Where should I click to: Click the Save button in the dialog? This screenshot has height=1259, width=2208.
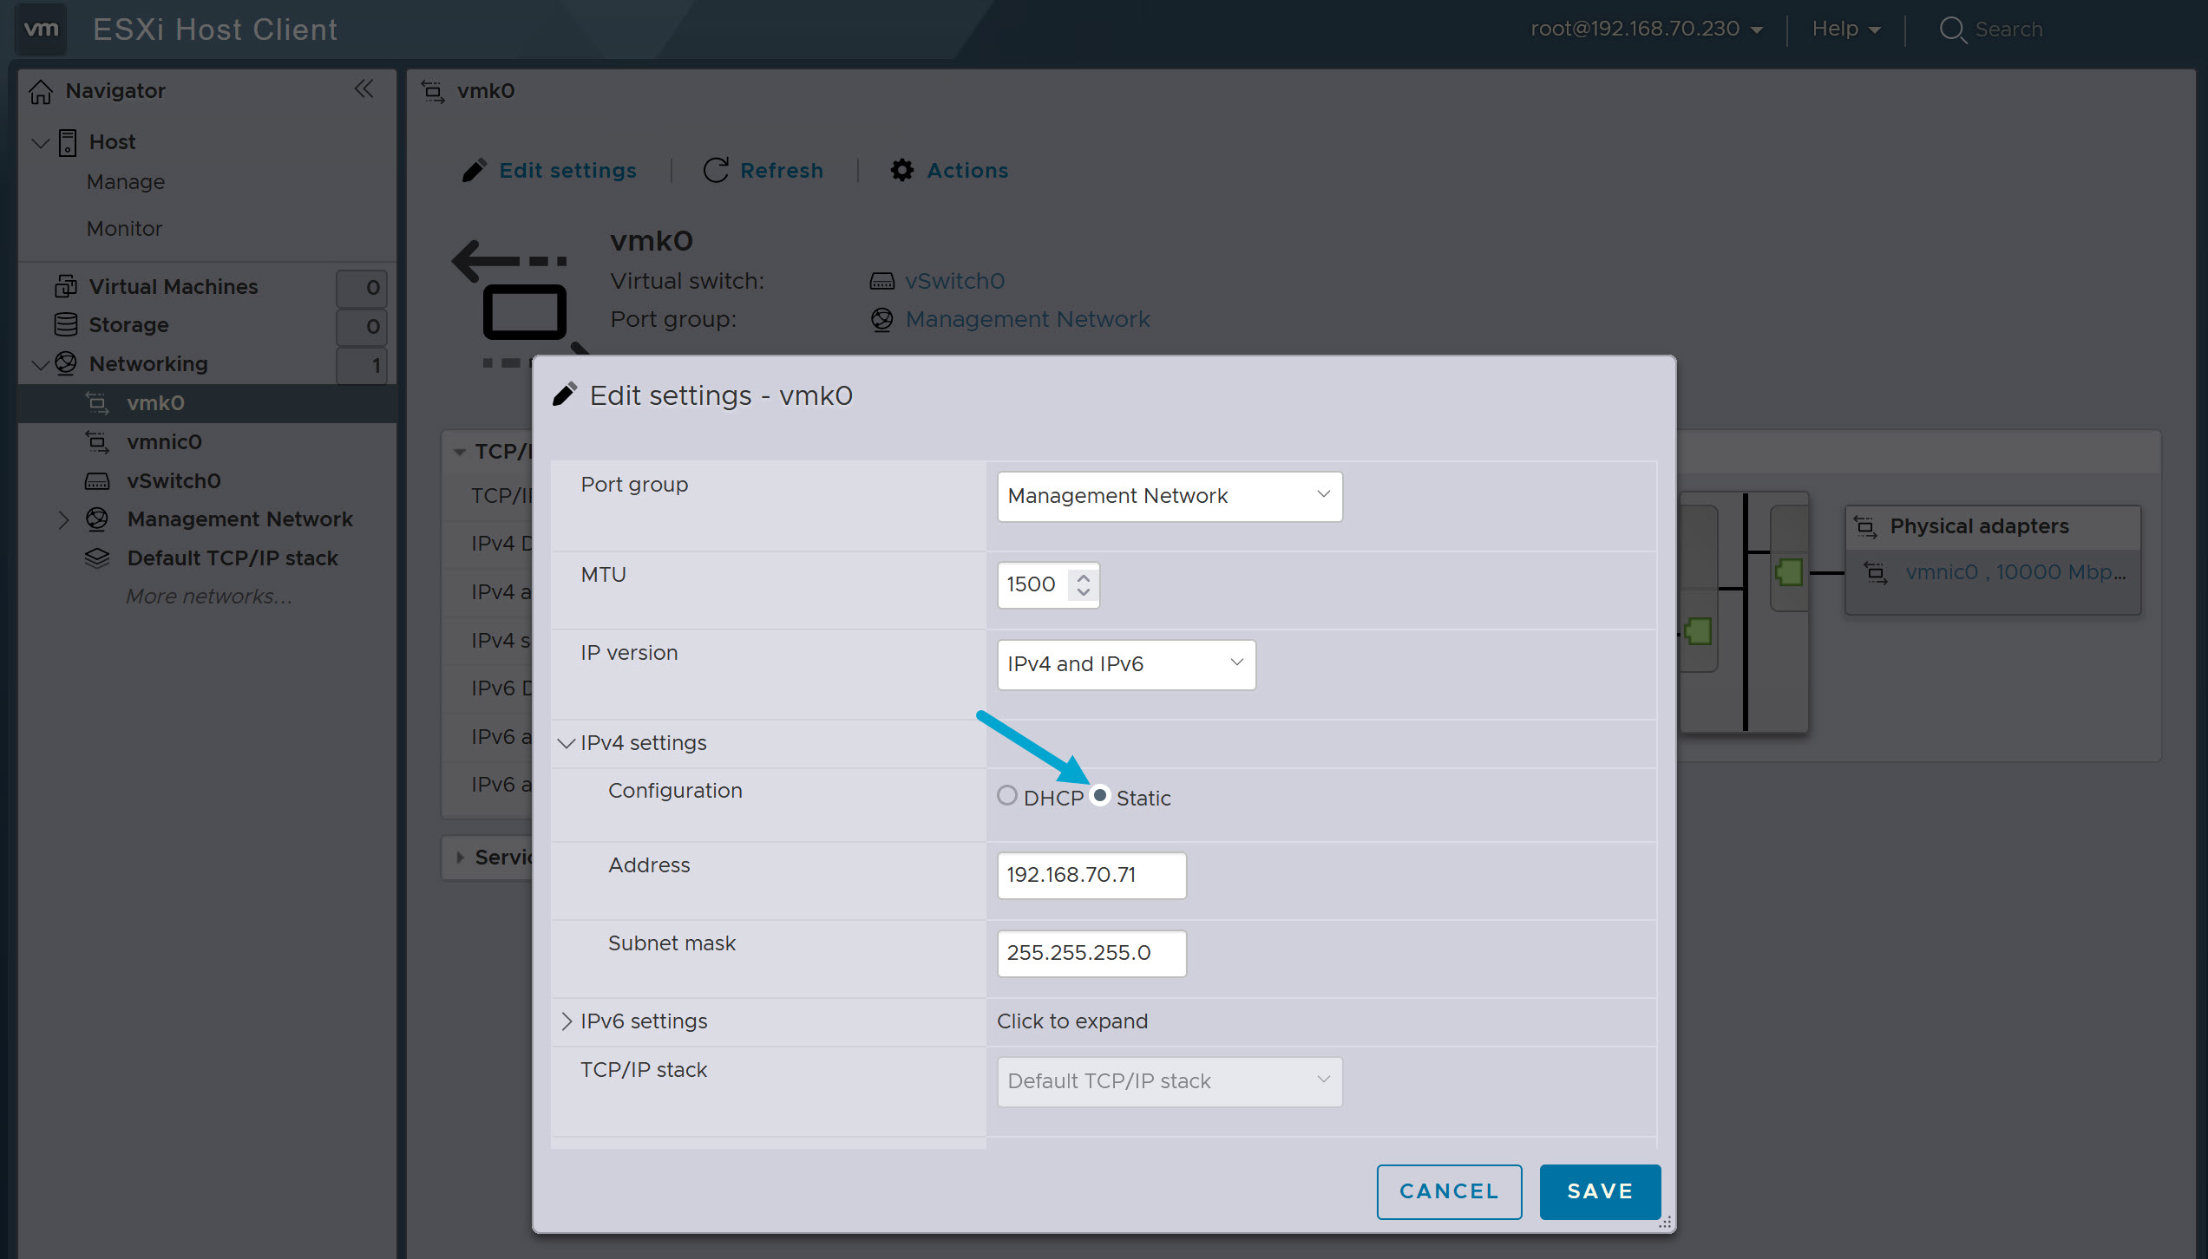[x=1599, y=1191]
